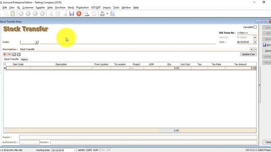Open the Inquiry menu
The width and height of the screenshot is (271, 152).
pyautogui.click(x=107, y=8)
